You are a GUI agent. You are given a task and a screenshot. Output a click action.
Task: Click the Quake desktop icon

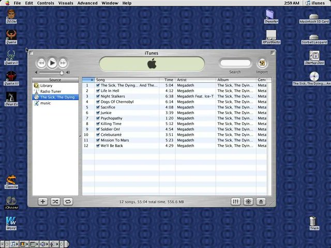(x=11, y=37)
